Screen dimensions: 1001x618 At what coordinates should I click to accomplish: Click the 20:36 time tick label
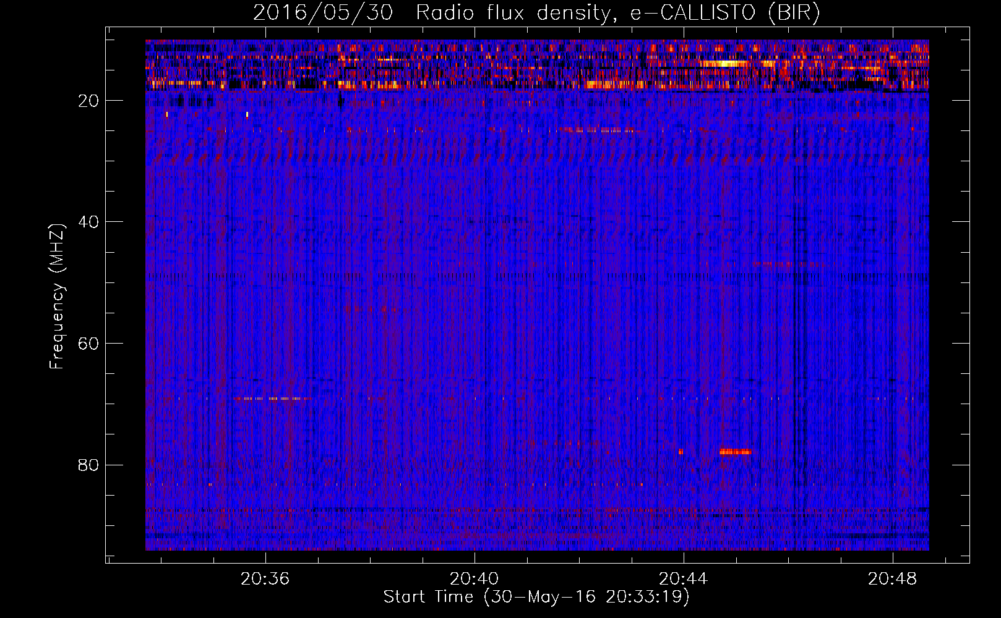[265, 578]
